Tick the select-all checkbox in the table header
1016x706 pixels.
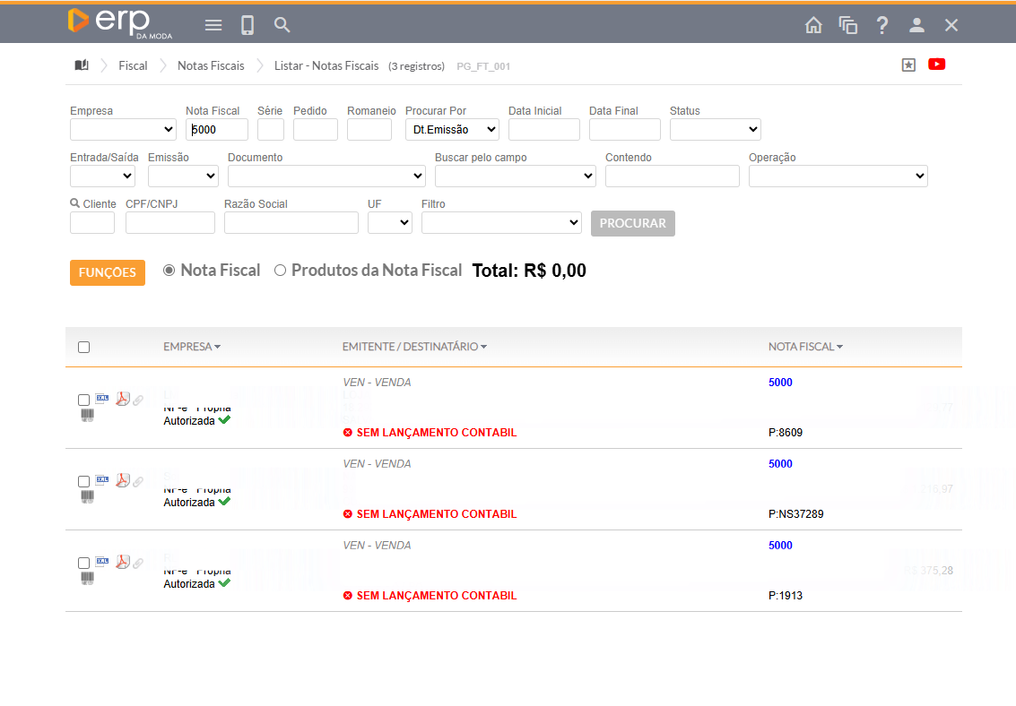(x=83, y=348)
